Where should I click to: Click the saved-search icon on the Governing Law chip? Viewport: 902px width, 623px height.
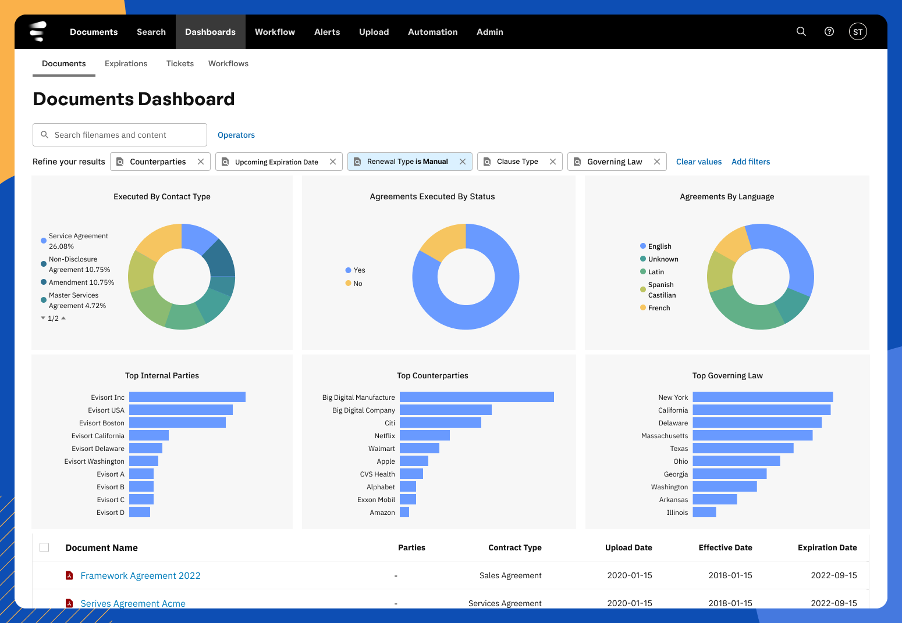tap(577, 162)
